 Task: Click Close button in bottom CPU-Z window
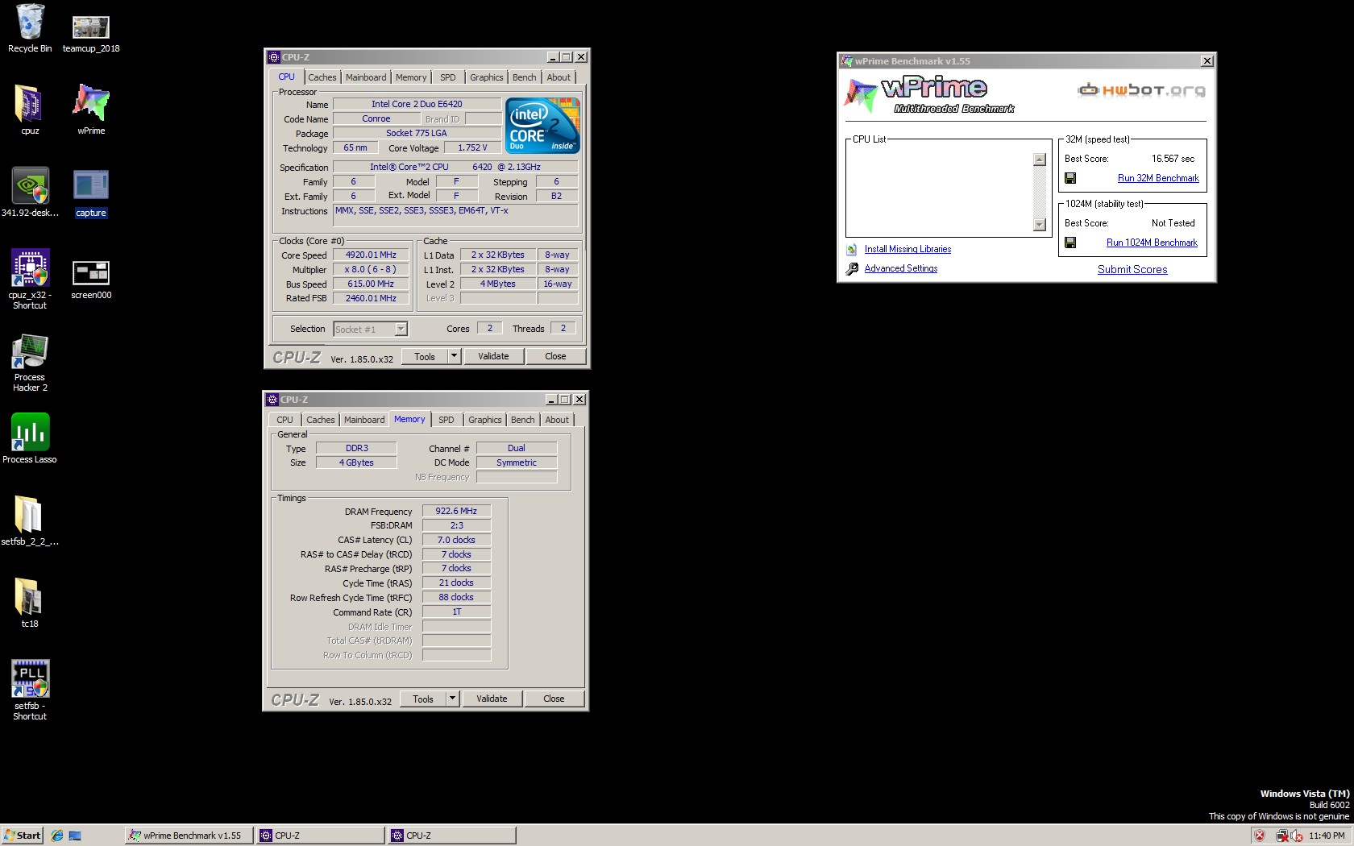[x=554, y=699]
